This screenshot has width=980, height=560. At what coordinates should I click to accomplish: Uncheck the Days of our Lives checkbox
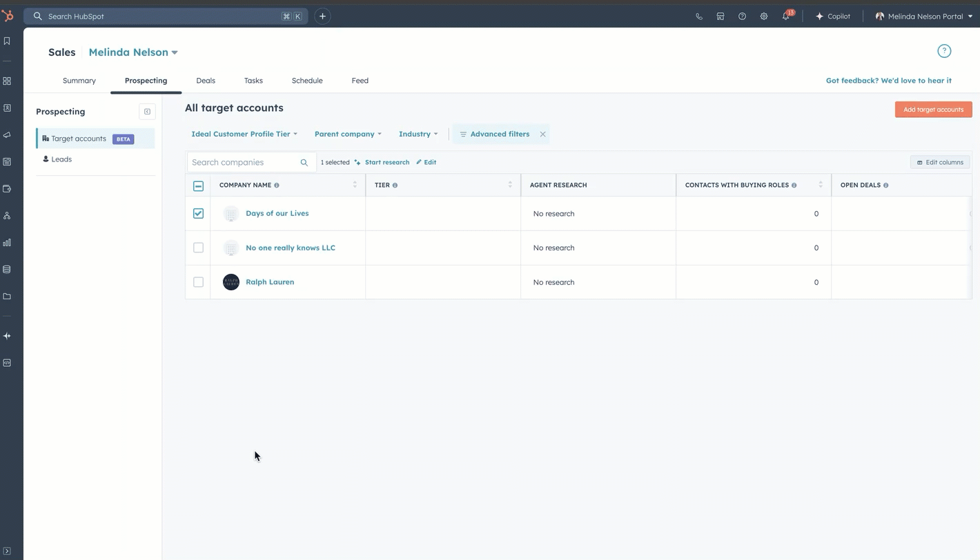pos(198,214)
